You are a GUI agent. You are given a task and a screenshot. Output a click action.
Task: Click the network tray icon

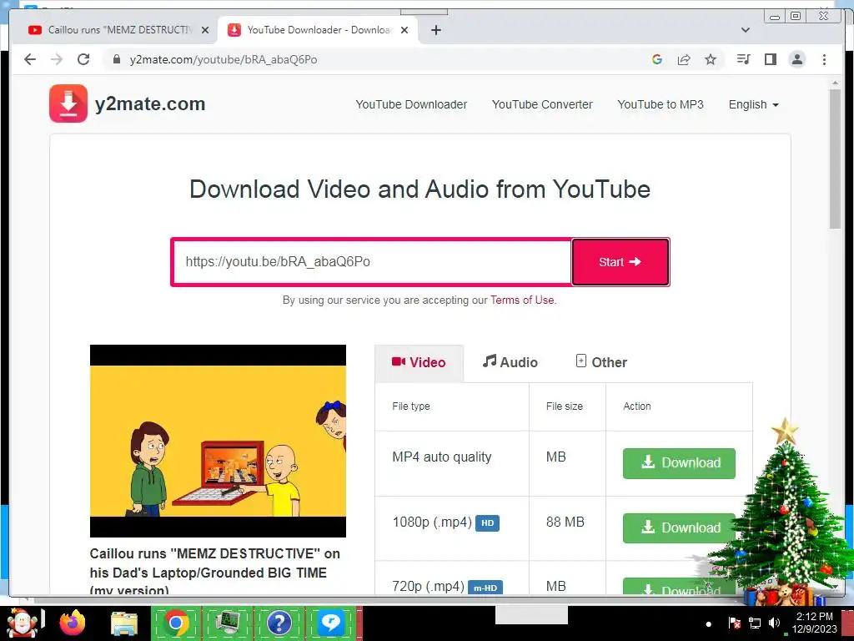click(754, 623)
